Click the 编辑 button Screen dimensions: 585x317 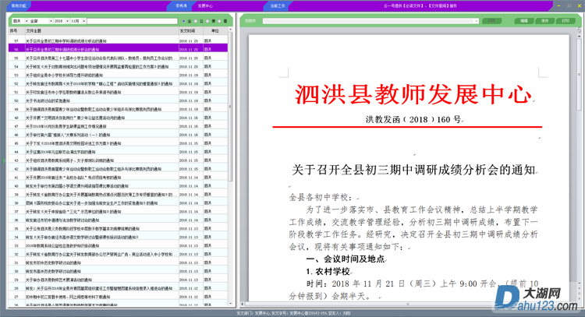click(524, 21)
